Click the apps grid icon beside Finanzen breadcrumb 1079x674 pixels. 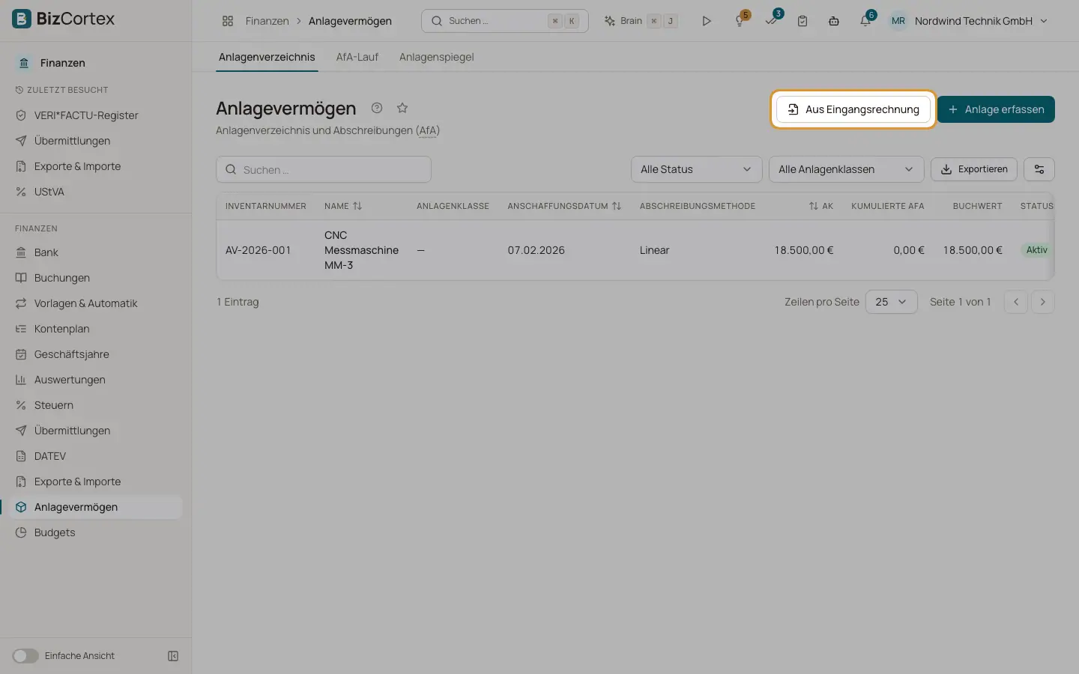[x=228, y=21]
